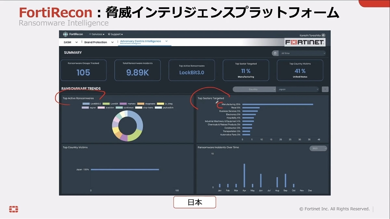Toggle the LockBit3.0 legend swatch
390x219 pixels.
86,104
